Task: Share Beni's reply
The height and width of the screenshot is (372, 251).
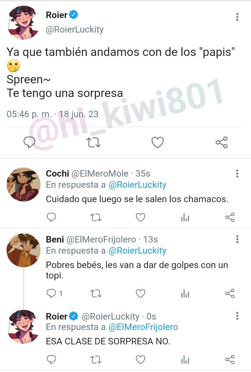Action: point(230,293)
